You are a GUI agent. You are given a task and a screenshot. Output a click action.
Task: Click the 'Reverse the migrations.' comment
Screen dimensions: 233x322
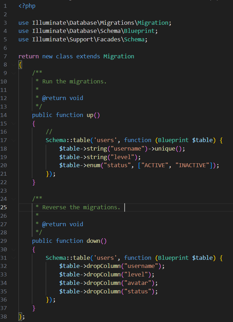(x=81, y=207)
